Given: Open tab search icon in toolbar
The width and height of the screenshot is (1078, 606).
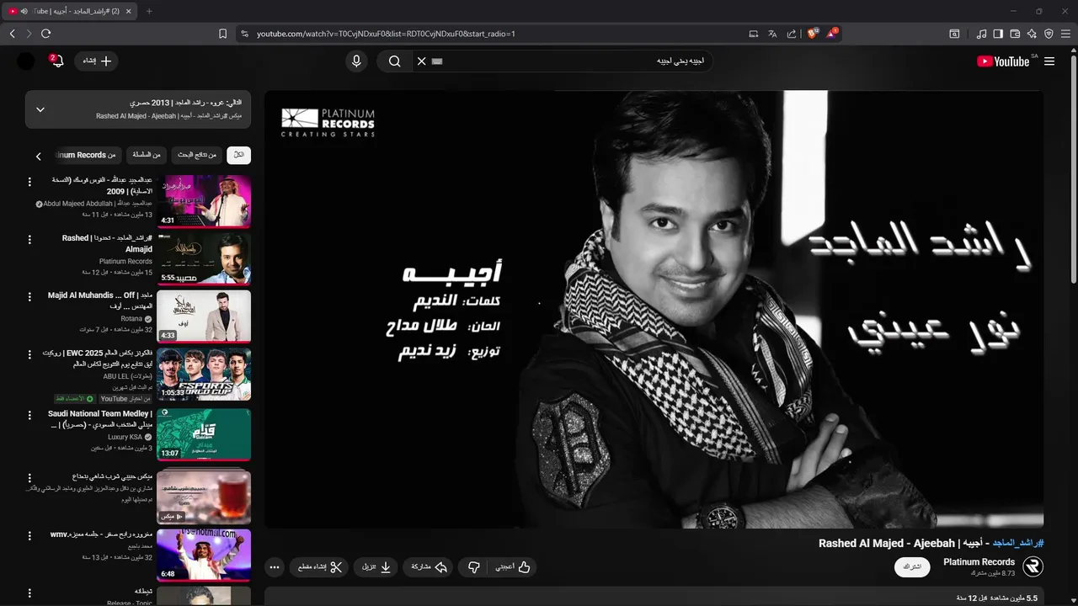Looking at the screenshot, I should pos(954,34).
